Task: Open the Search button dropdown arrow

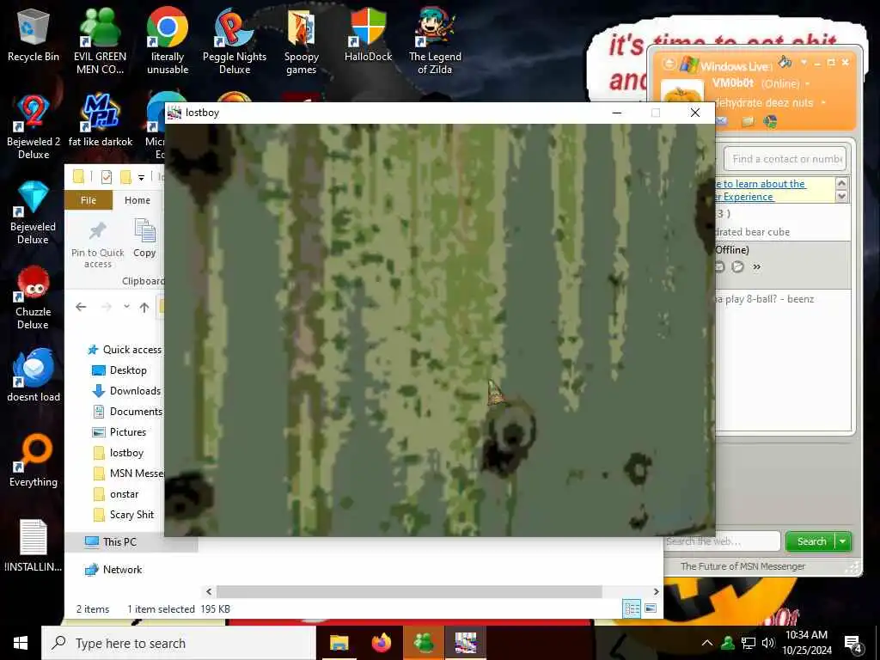Action: click(x=843, y=541)
